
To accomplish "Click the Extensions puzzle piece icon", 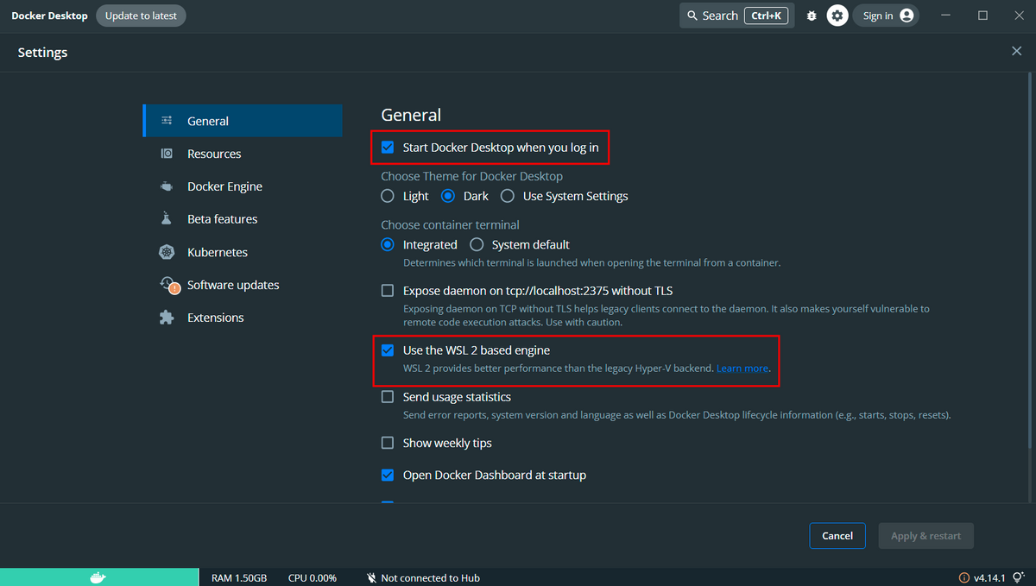I will click(x=167, y=318).
